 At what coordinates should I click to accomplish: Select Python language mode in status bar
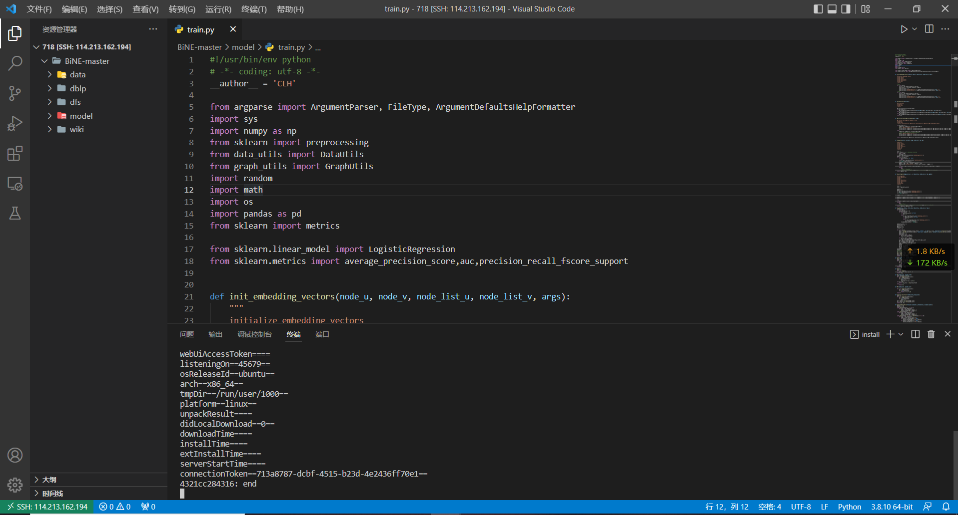[850, 507]
